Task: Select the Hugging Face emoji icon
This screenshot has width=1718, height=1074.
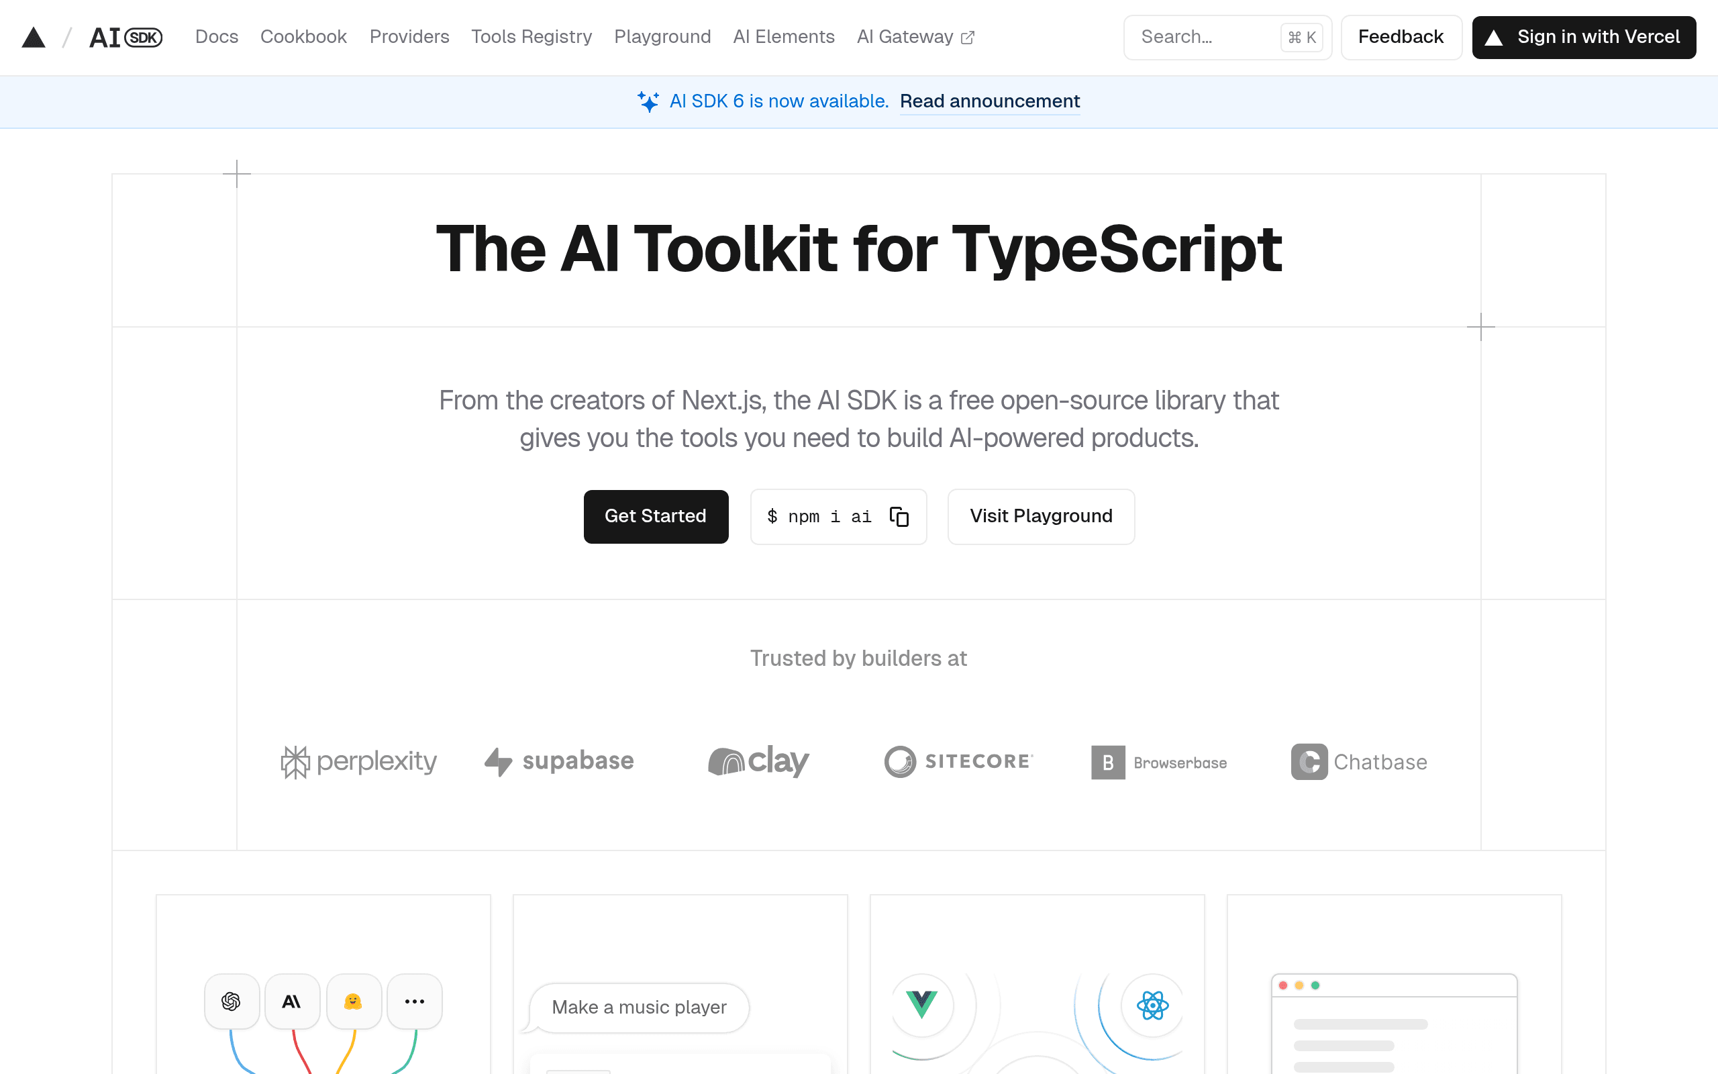Action: pos(354,1002)
